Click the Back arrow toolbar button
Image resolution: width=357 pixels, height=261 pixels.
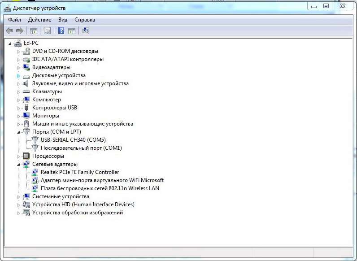coord(9,30)
